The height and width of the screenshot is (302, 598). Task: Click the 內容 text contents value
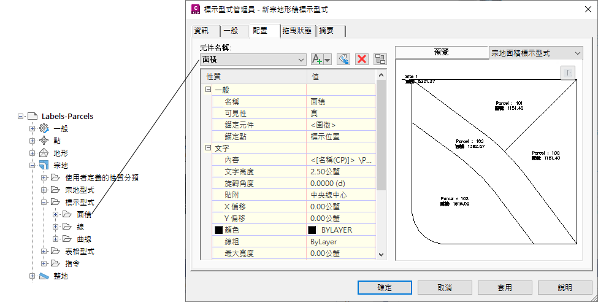pyautogui.click(x=341, y=160)
